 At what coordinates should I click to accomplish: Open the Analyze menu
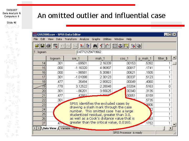(84, 39)
